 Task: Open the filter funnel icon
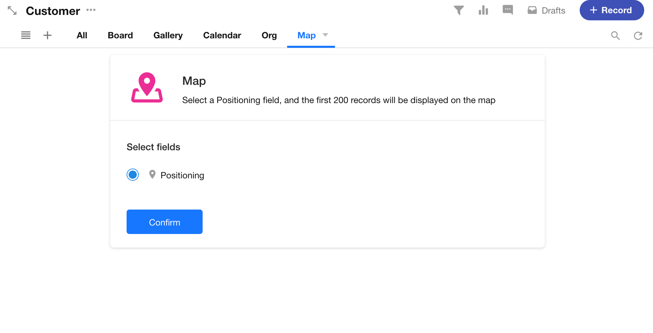tap(459, 11)
